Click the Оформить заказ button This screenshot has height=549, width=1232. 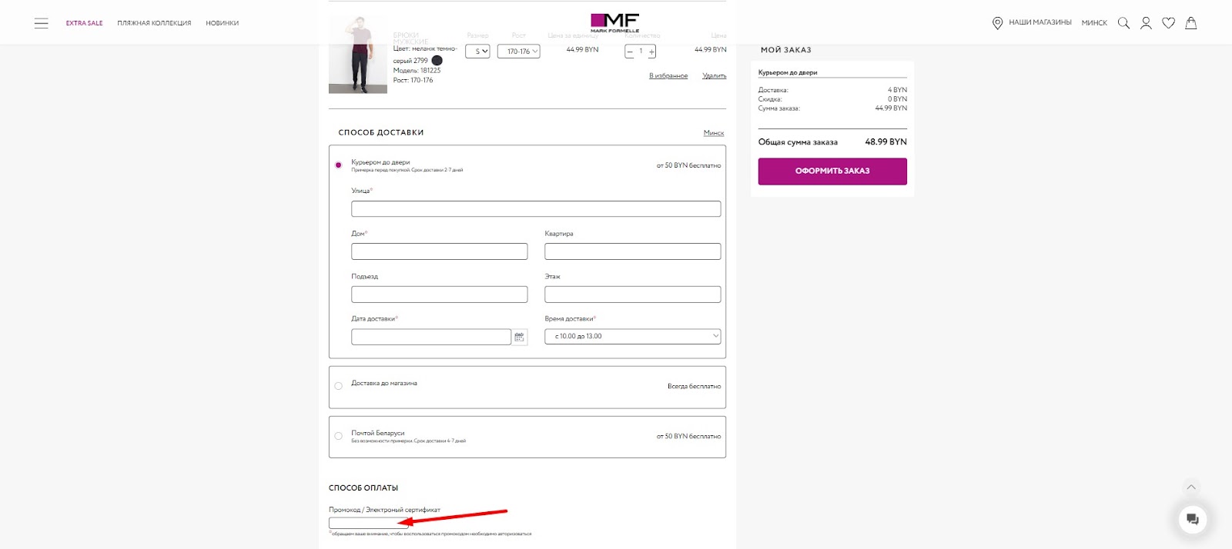tap(832, 171)
